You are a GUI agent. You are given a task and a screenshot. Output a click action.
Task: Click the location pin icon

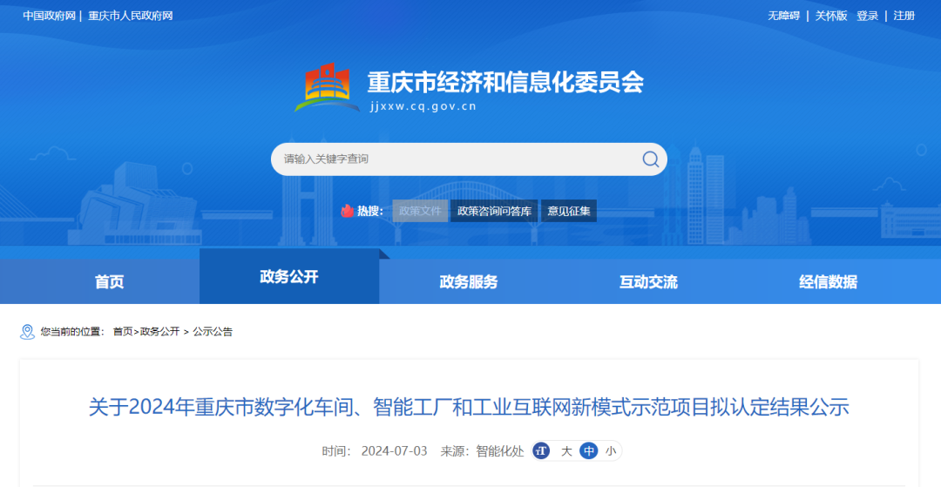(x=28, y=332)
